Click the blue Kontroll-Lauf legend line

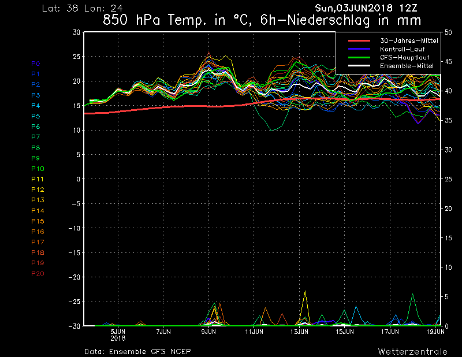358,49
